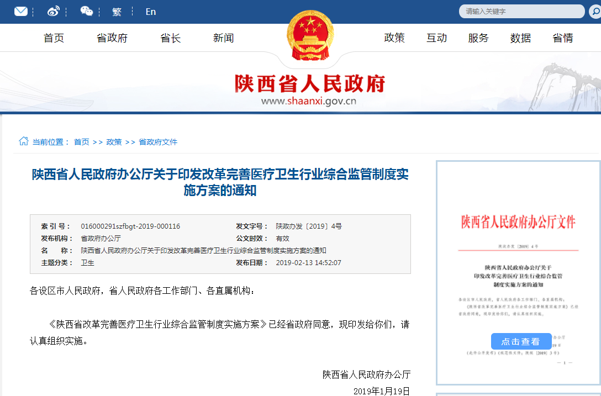The height and width of the screenshot is (396, 601).
Task: Open the 省政府 navigation item
Action: [112, 38]
